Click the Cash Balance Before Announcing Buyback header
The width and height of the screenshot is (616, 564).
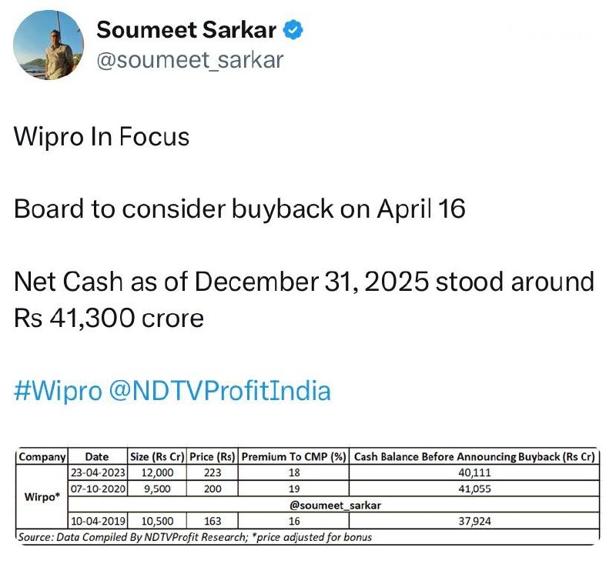click(474, 457)
